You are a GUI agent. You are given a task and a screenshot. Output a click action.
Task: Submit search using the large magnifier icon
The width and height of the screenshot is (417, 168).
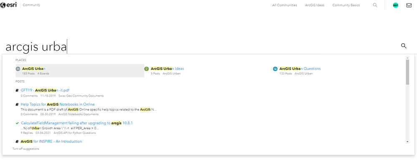(404, 46)
